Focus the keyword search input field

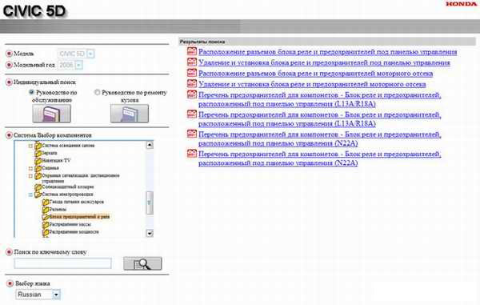62,263
